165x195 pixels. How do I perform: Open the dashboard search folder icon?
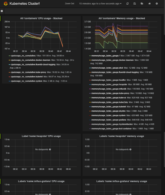142,4
